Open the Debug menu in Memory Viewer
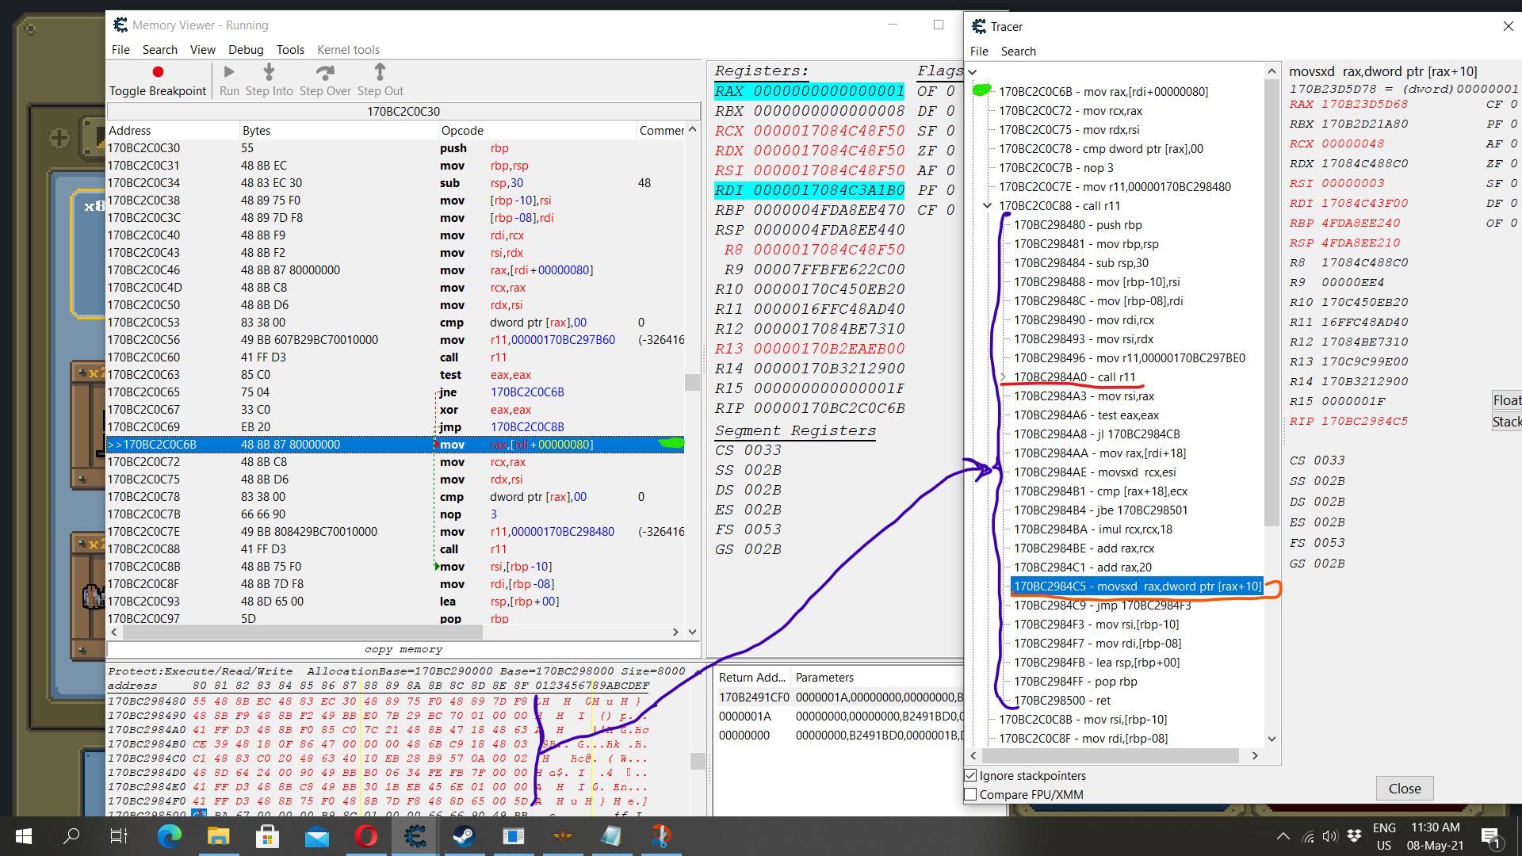1522x856 pixels. [x=245, y=49]
